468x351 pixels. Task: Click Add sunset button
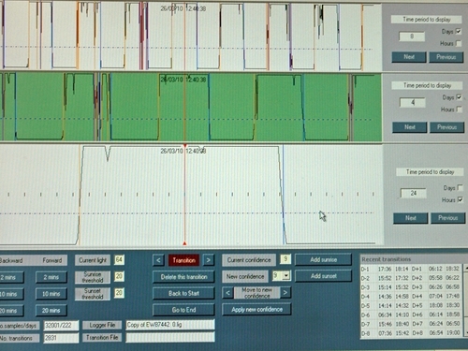[x=323, y=276]
